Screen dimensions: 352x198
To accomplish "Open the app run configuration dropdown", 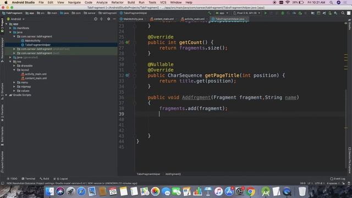I will [222, 13].
